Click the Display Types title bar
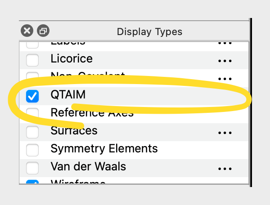Image resolution: width=270 pixels, height=205 pixels. coord(149,31)
